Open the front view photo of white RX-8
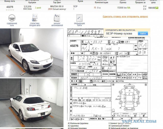The image size is (163, 129). [x=32, y=53]
